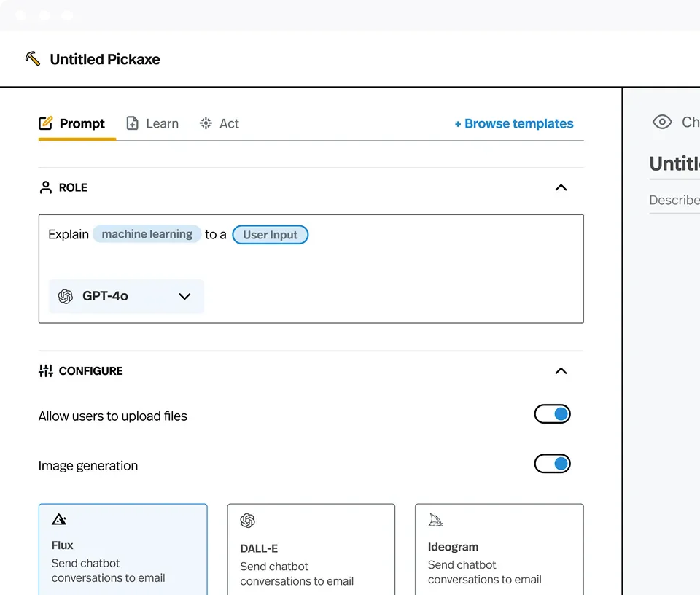
Task: Click the eye preview icon on right panel
Action: (x=663, y=122)
